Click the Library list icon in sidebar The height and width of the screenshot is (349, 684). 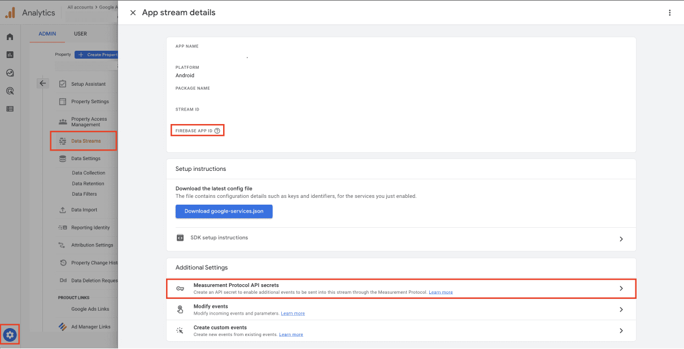click(10, 108)
